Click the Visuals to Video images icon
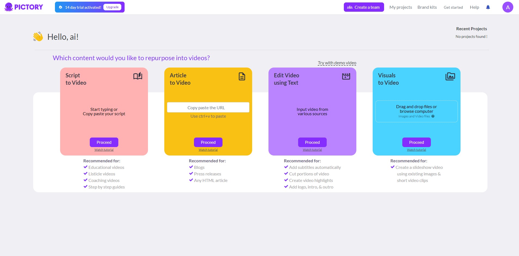This screenshot has width=519, height=256. [x=450, y=76]
